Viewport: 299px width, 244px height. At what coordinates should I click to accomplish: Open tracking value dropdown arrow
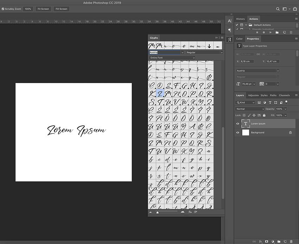pyautogui.click(x=278, y=84)
